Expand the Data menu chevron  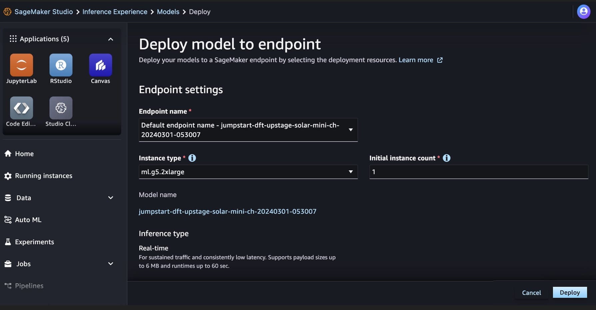[111, 198]
